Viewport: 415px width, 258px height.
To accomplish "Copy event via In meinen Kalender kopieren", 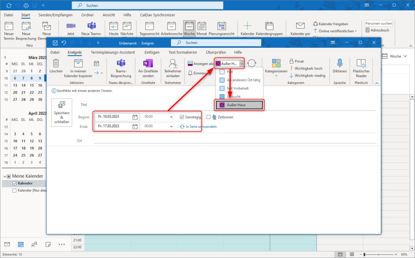I will (78, 68).
